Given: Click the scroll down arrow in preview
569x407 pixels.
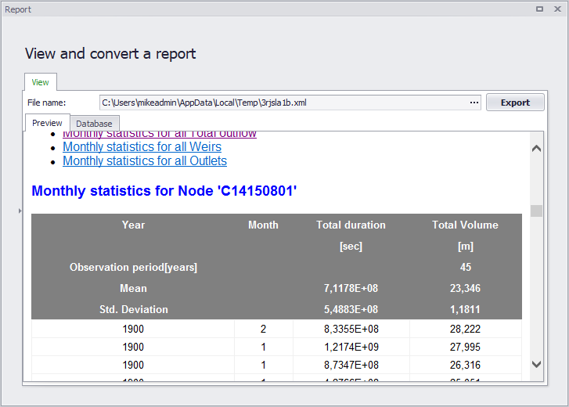Looking at the screenshot, I should (536, 364).
